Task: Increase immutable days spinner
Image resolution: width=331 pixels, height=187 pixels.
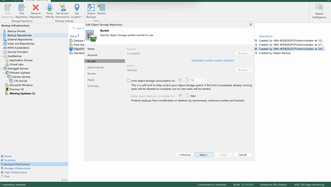Action: coord(187,94)
